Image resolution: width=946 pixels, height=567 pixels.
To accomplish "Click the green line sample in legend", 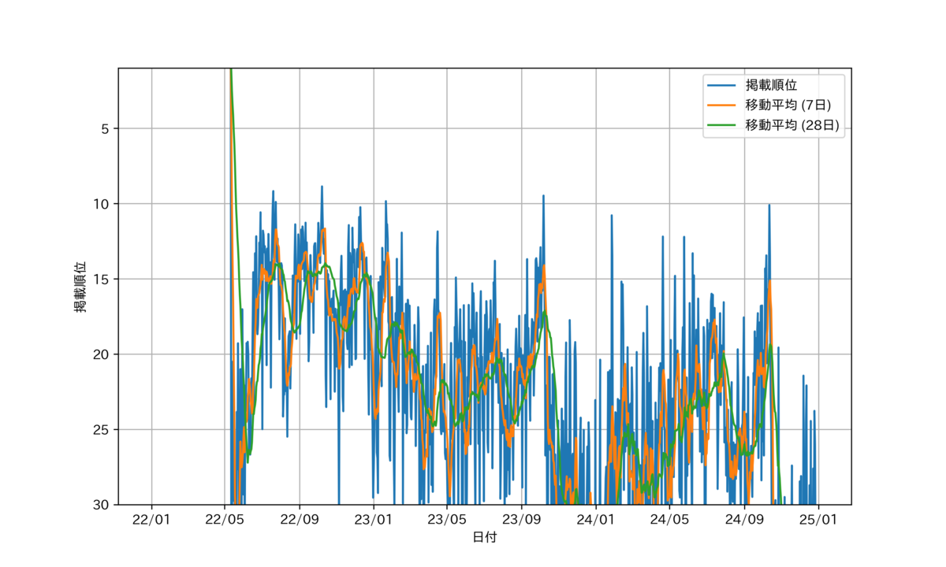I will point(723,125).
